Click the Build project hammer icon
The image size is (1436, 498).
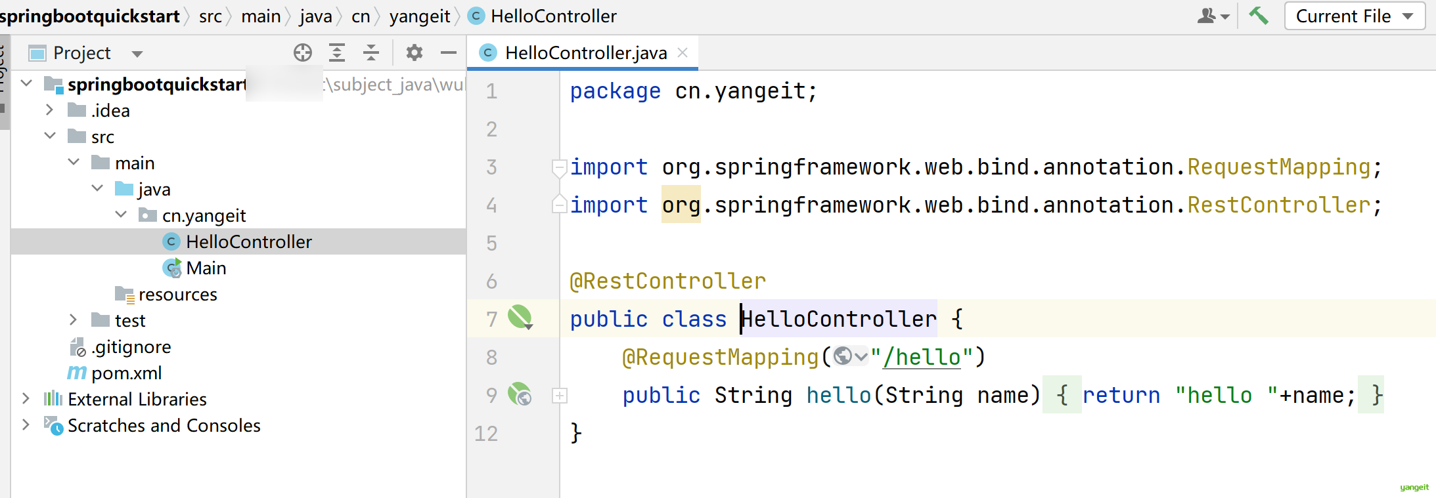click(1258, 16)
